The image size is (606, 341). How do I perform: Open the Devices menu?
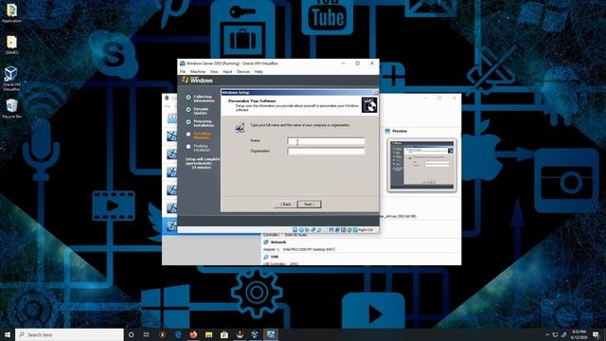[243, 72]
